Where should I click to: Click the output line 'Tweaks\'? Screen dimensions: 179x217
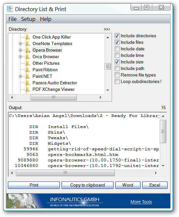58,138
